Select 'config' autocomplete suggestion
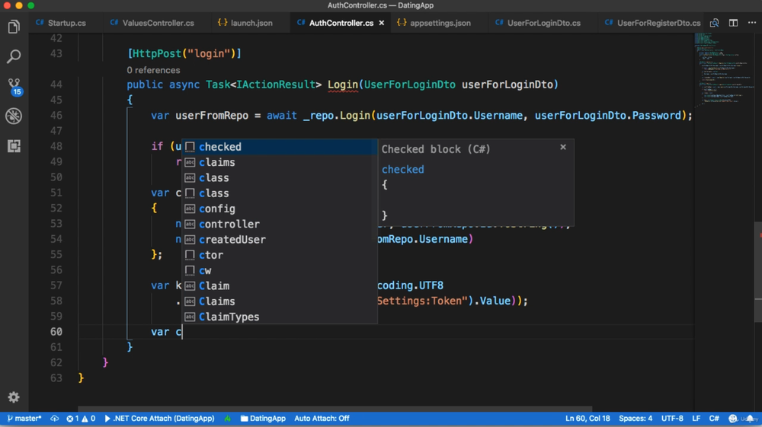762x427 pixels. (280, 209)
